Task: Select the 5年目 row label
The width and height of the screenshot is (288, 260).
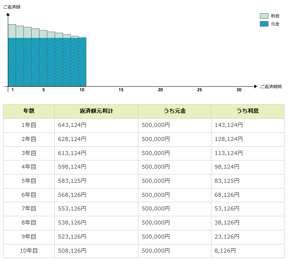Action: pyautogui.click(x=29, y=181)
